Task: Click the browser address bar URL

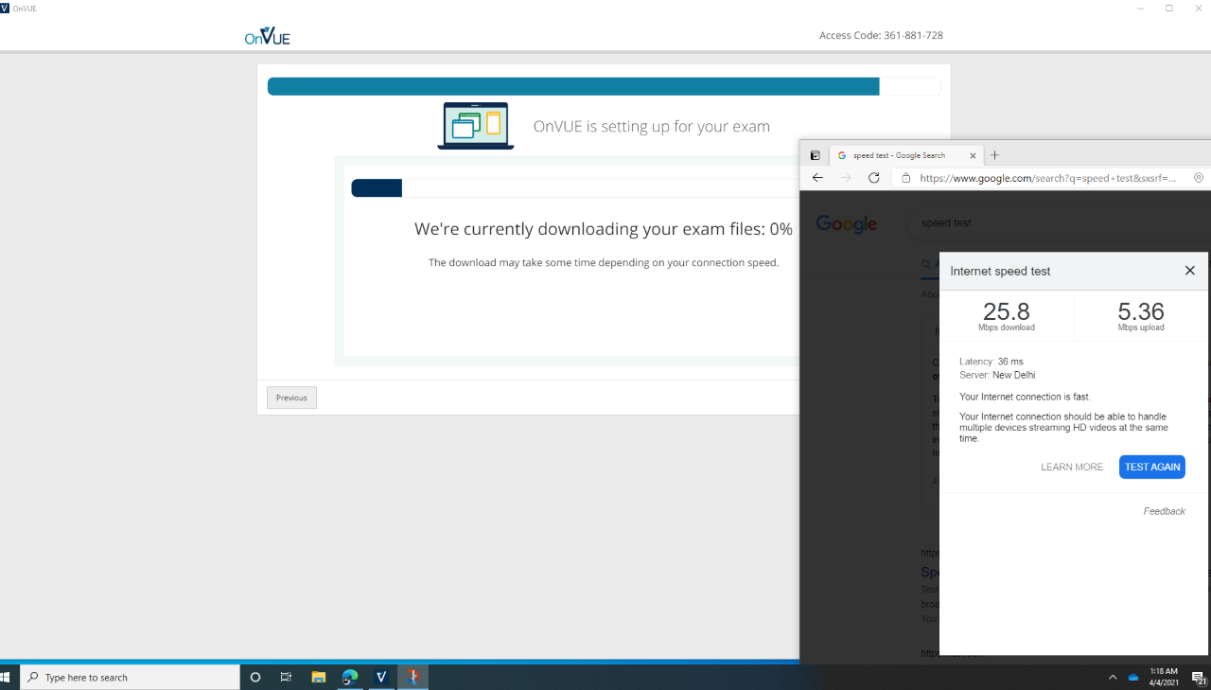Action: click(1047, 178)
